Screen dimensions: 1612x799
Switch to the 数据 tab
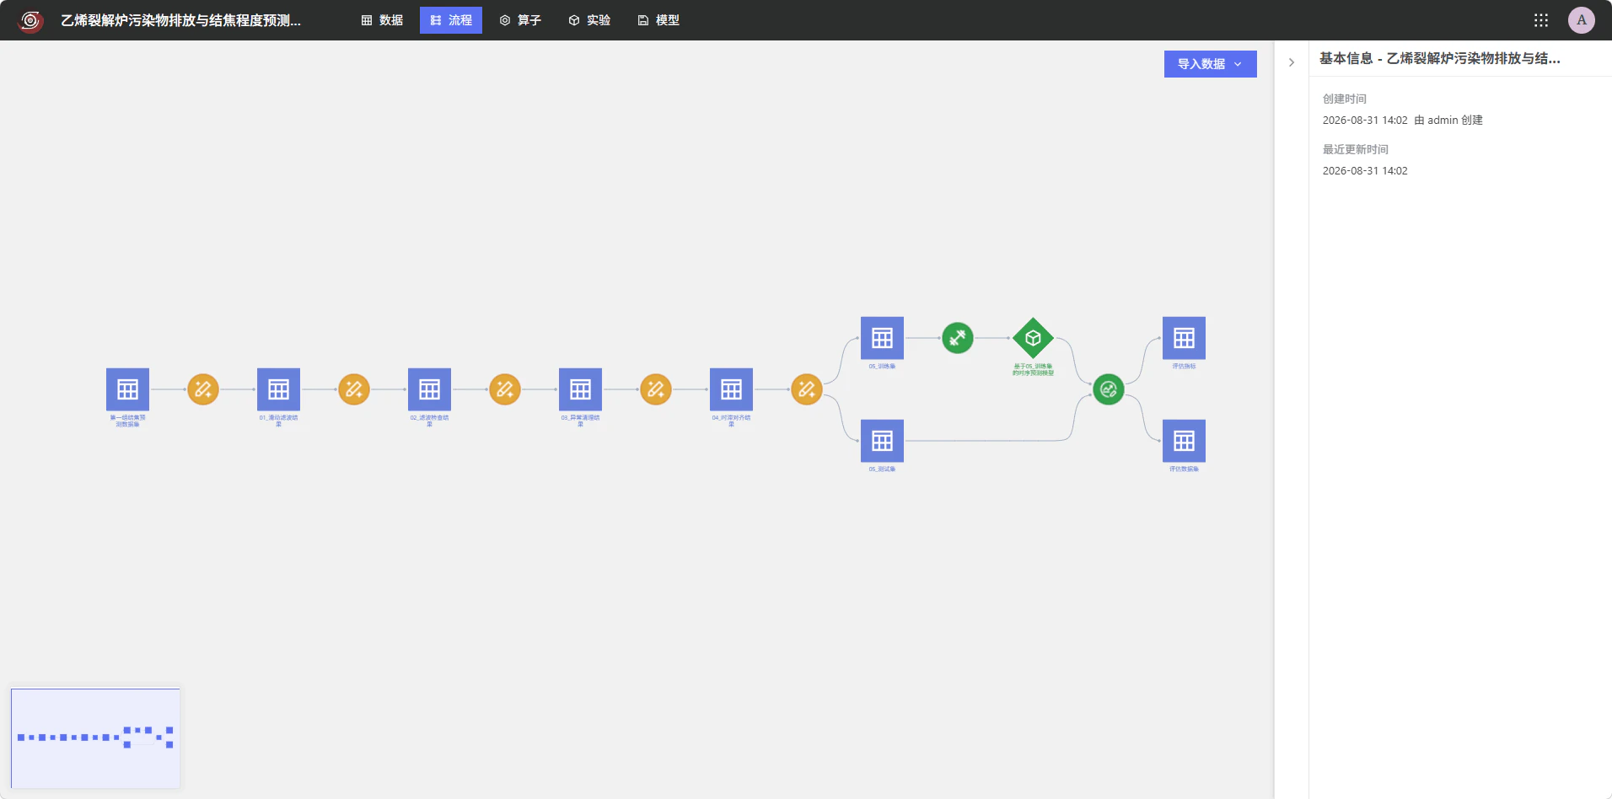tap(382, 20)
